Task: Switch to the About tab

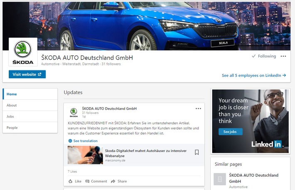Action: coord(30,105)
